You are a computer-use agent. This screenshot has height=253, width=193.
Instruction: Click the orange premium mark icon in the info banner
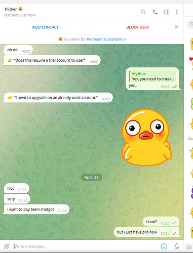point(60,39)
